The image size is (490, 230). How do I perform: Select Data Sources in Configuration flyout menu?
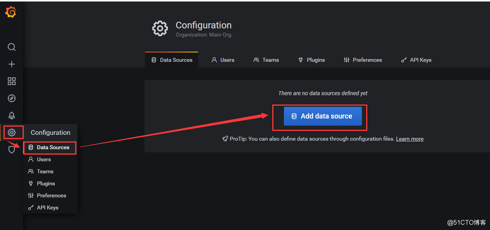50,148
